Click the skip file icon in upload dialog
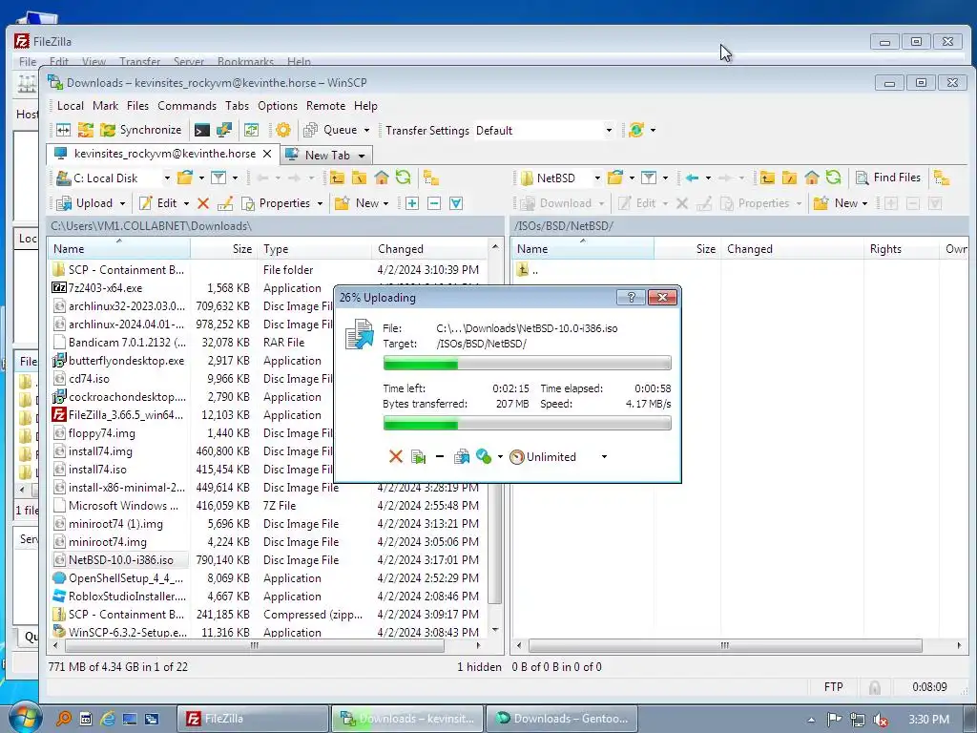977x733 pixels. pos(418,457)
